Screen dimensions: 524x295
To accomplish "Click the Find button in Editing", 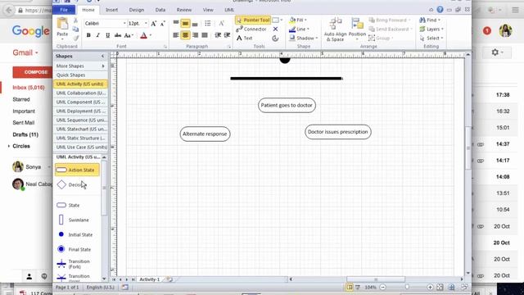I will pos(430,20).
